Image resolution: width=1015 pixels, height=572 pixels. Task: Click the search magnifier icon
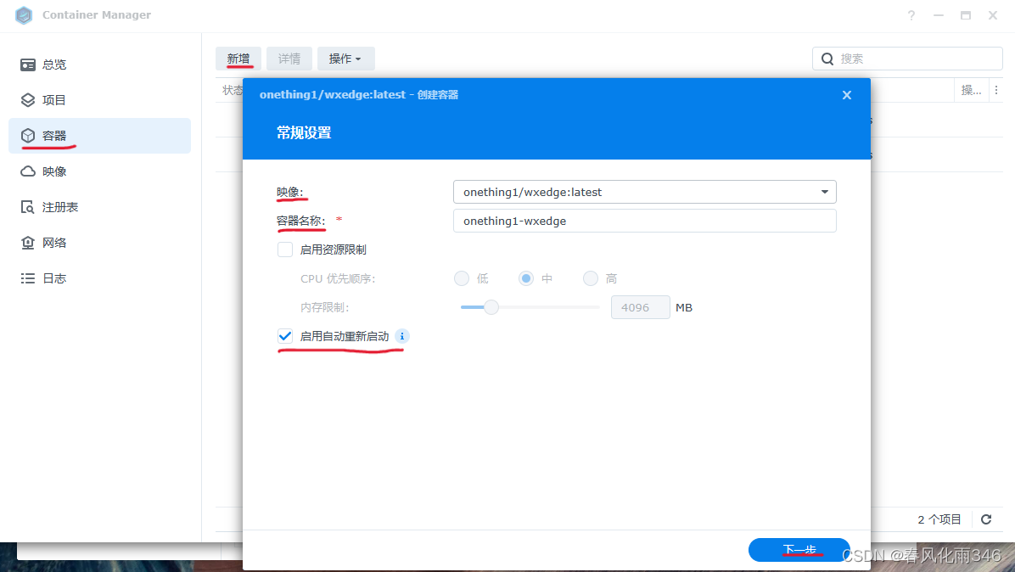tap(827, 59)
